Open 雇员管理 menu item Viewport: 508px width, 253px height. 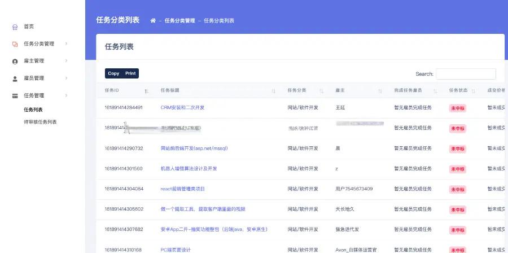34,78
